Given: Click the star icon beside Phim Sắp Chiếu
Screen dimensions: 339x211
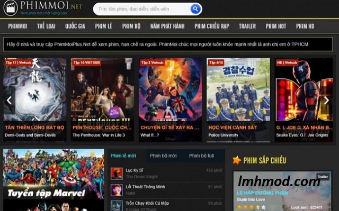Looking at the screenshot, I should pyautogui.click(x=237, y=160).
